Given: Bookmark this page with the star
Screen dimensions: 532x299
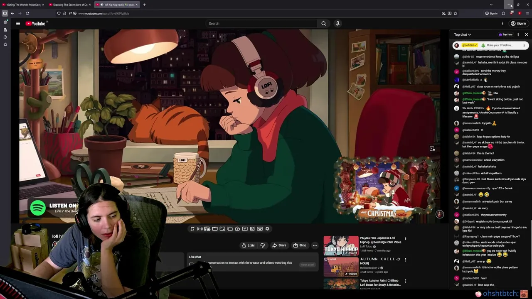Looking at the screenshot, I should (456, 13).
